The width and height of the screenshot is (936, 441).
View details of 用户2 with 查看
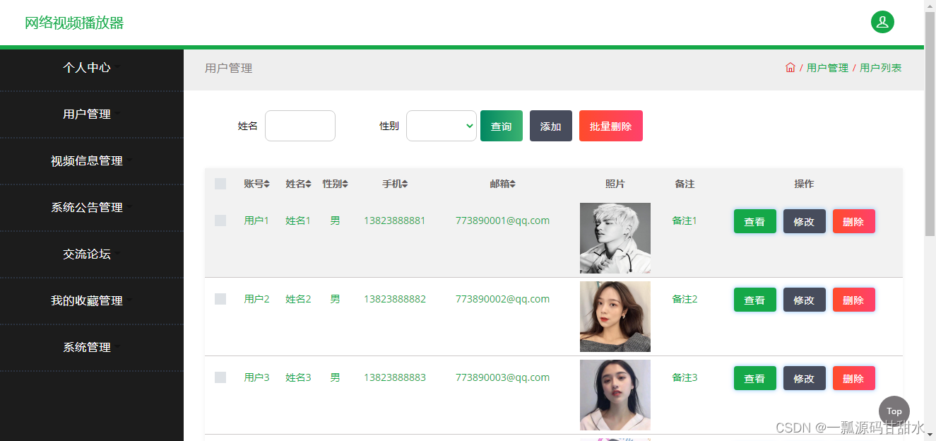tap(755, 300)
